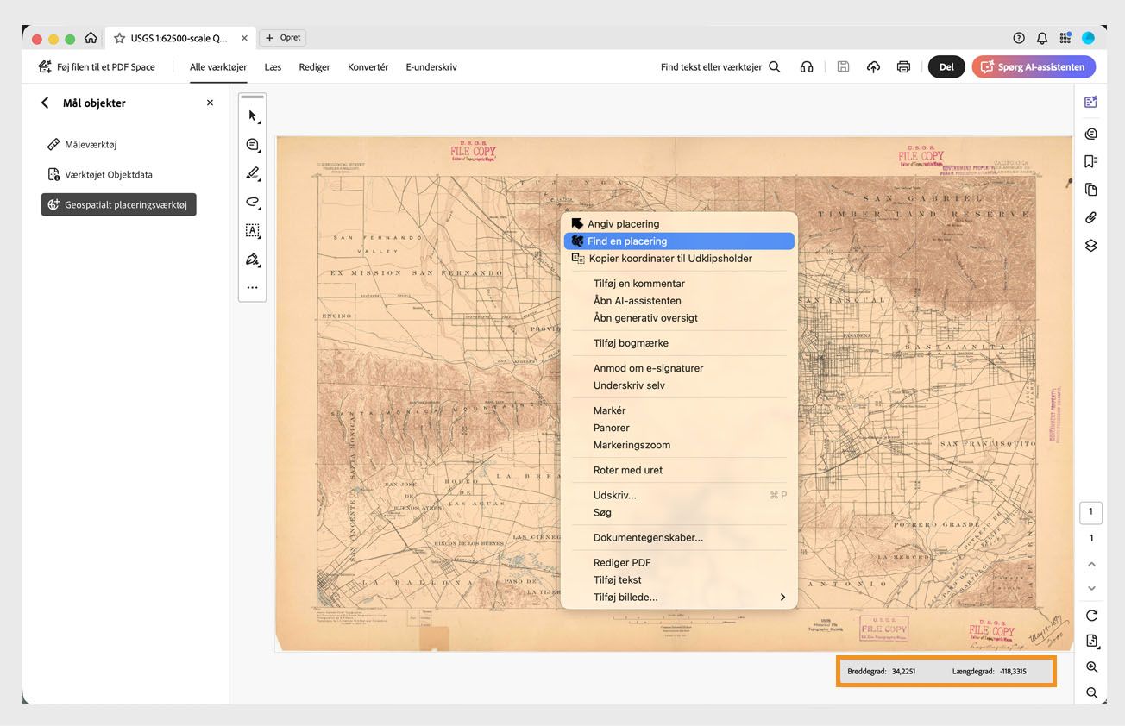Switch to Alle værktøjer tab
This screenshot has width=1125, height=726.
[x=218, y=66]
